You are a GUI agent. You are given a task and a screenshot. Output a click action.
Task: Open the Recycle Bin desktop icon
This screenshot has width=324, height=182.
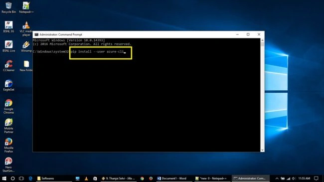click(8, 7)
